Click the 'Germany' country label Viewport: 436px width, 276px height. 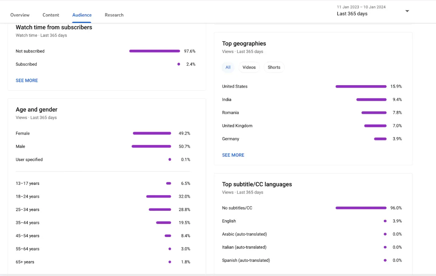tap(230, 139)
